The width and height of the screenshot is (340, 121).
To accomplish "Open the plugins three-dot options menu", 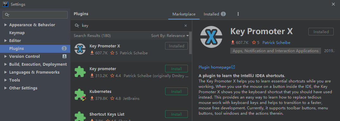I will [238, 14].
